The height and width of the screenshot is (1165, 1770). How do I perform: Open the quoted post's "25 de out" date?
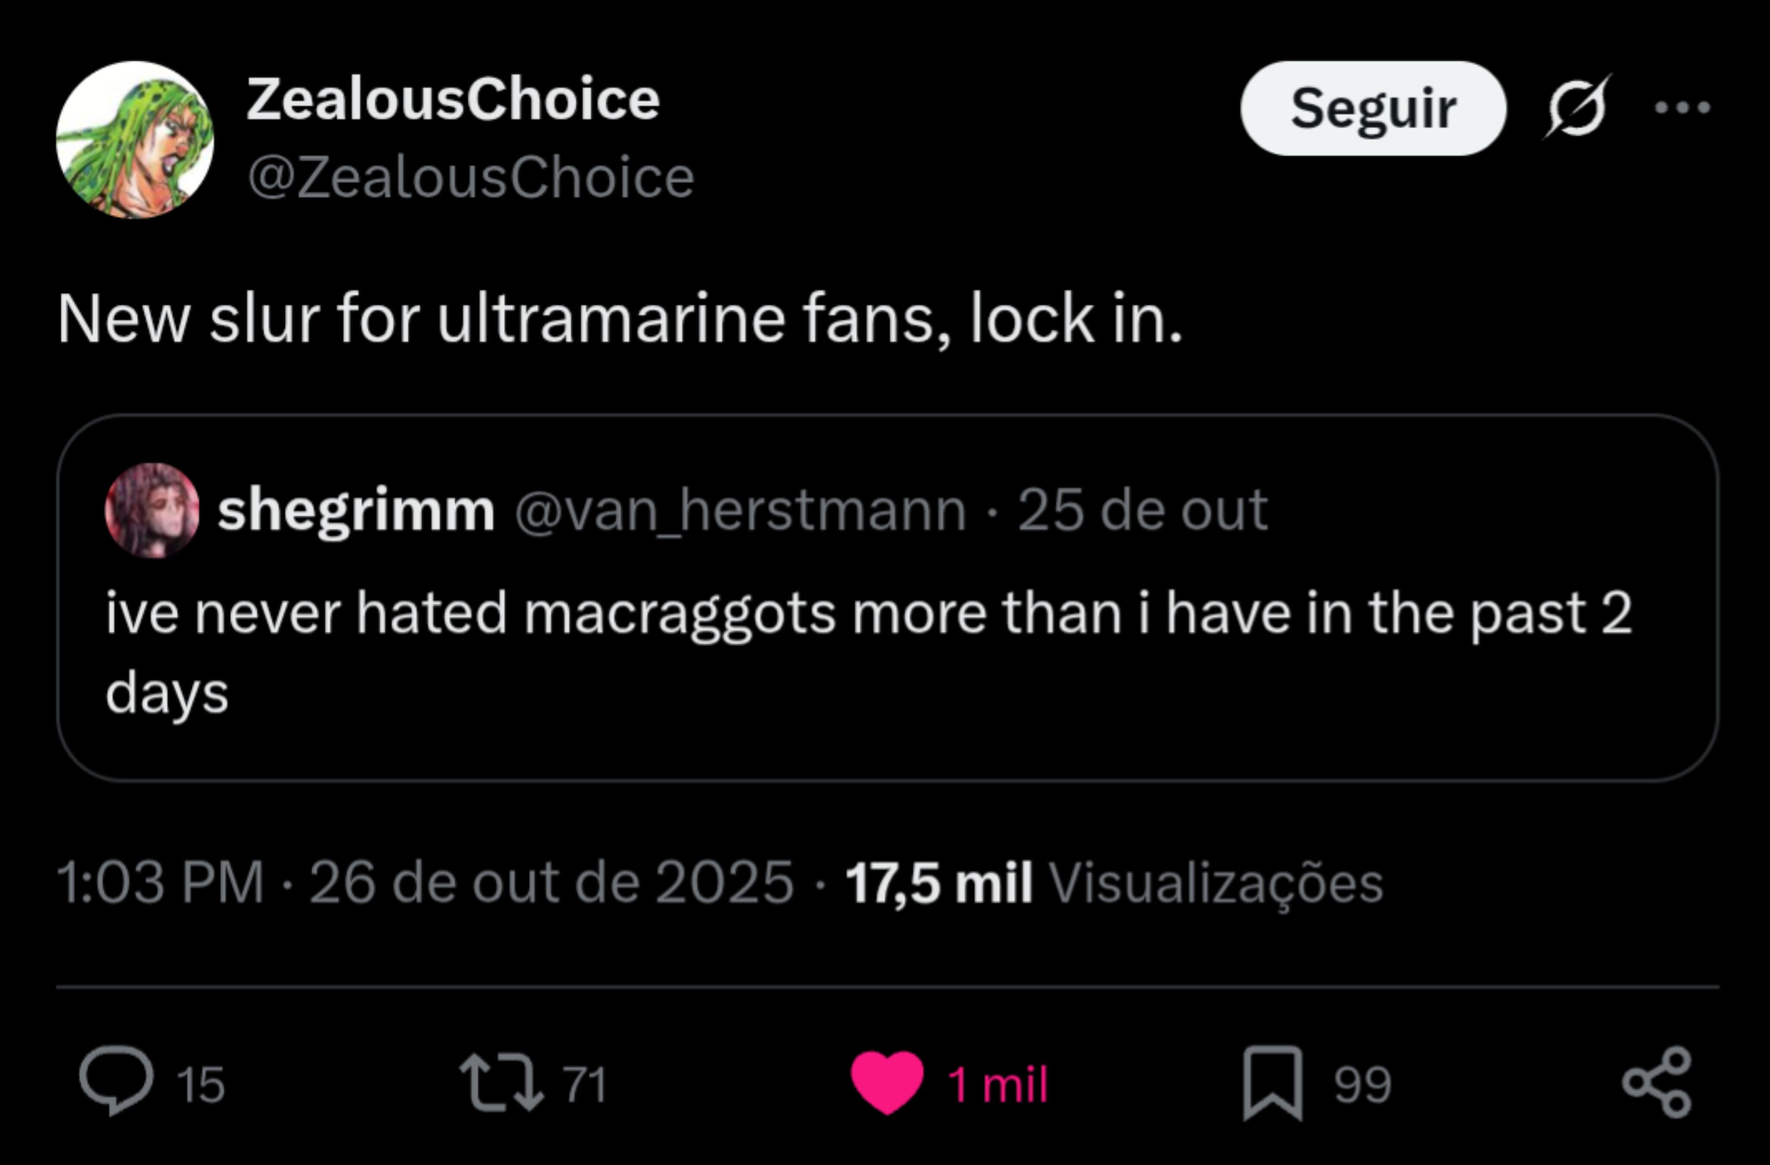[1142, 511]
